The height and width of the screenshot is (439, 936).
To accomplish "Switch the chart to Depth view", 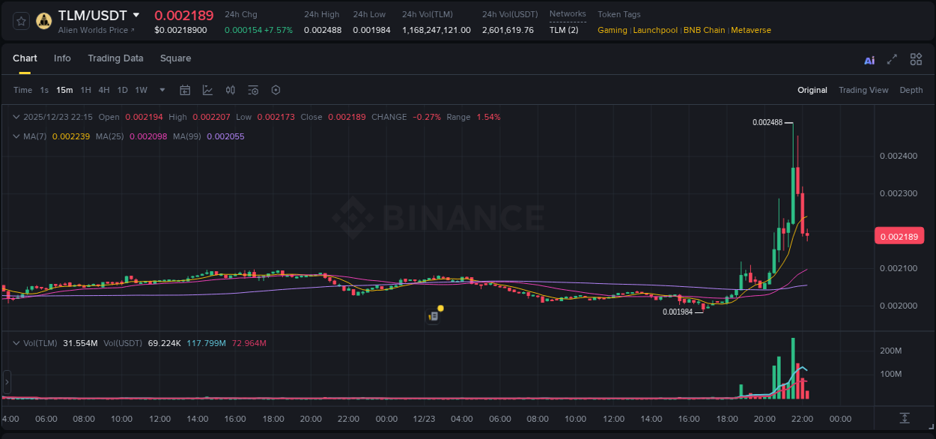I will [x=911, y=90].
